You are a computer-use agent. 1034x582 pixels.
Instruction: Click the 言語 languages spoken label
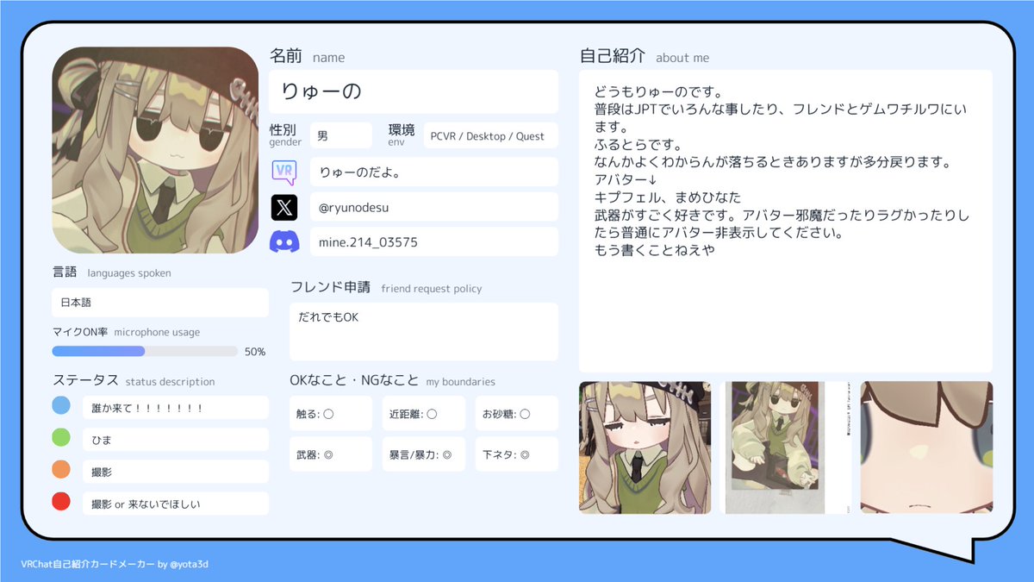click(x=112, y=272)
